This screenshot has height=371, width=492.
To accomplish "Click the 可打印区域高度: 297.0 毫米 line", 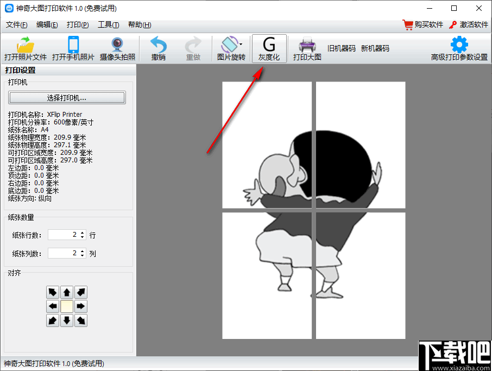I will coord(50,160).
